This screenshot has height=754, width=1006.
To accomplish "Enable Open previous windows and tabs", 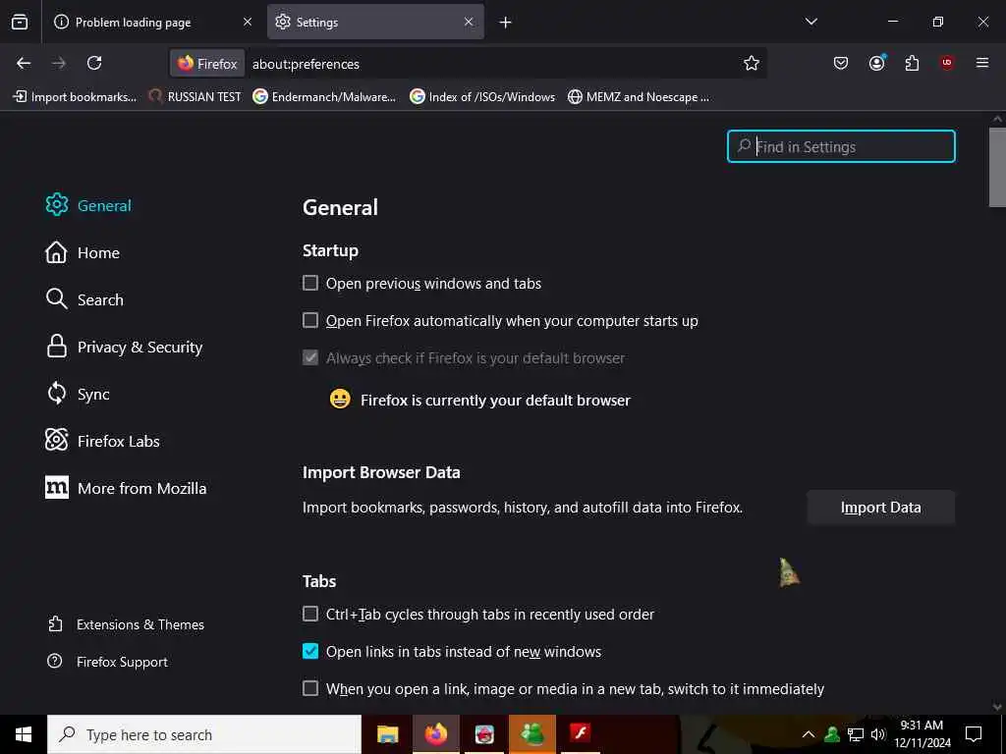I will point(309,283).
